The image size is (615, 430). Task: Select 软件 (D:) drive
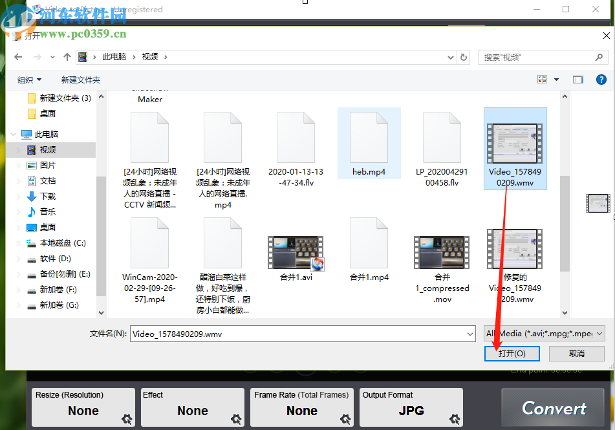pyautogui.click(x=49, y=259)
